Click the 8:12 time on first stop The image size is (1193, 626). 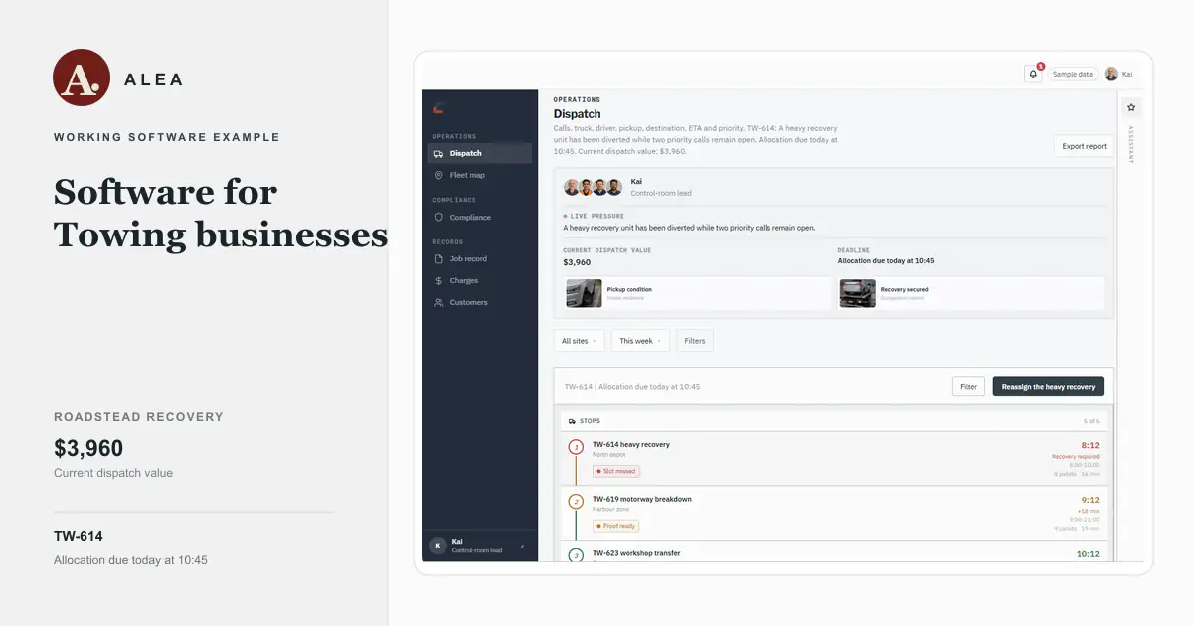click(1090, 445)
